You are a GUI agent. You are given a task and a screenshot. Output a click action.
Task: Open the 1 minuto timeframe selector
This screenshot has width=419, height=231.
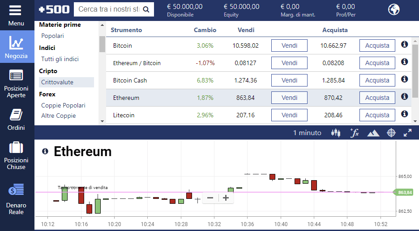[x=307, y=132]
